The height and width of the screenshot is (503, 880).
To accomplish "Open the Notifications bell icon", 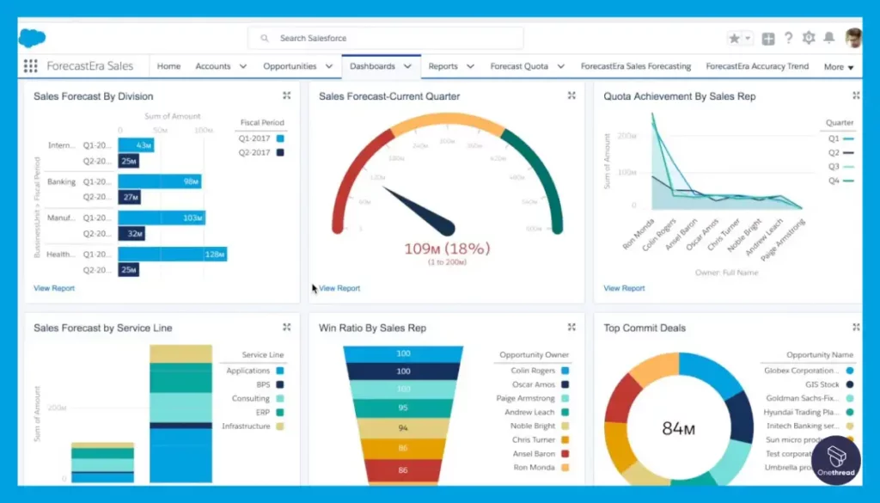I will click(x=829, y=38).
